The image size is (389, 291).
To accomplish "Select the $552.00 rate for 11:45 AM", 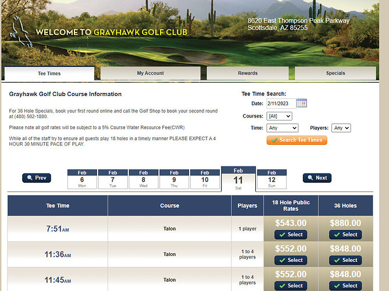I will click(291, 286).
